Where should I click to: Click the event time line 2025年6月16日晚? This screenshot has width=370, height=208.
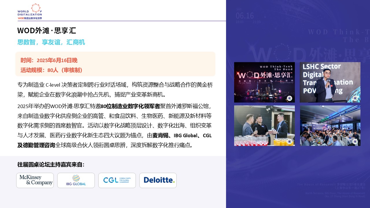[x=49, y=60]
